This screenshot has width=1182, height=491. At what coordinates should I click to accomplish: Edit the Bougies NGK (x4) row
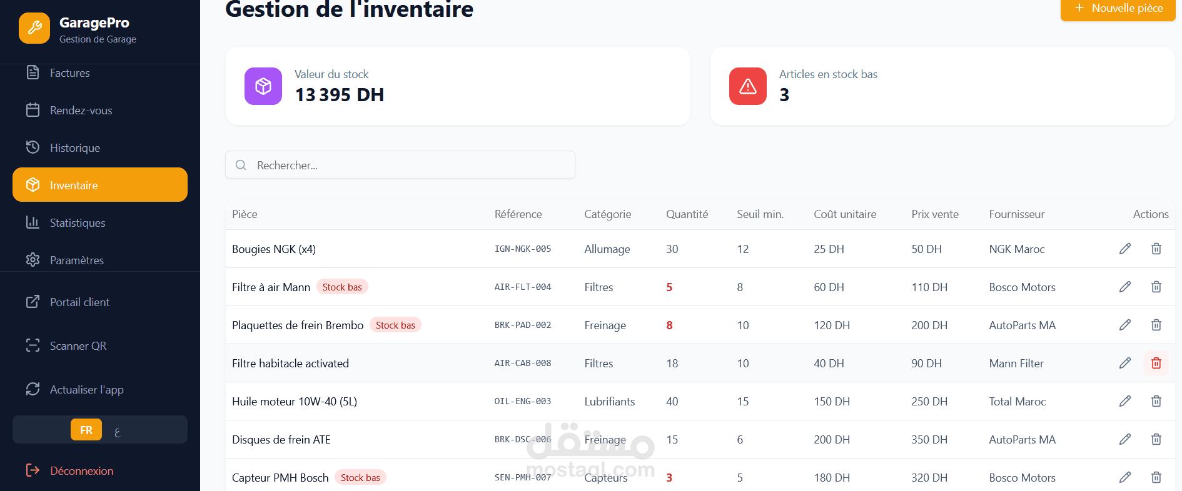(x=1125, y=249)
